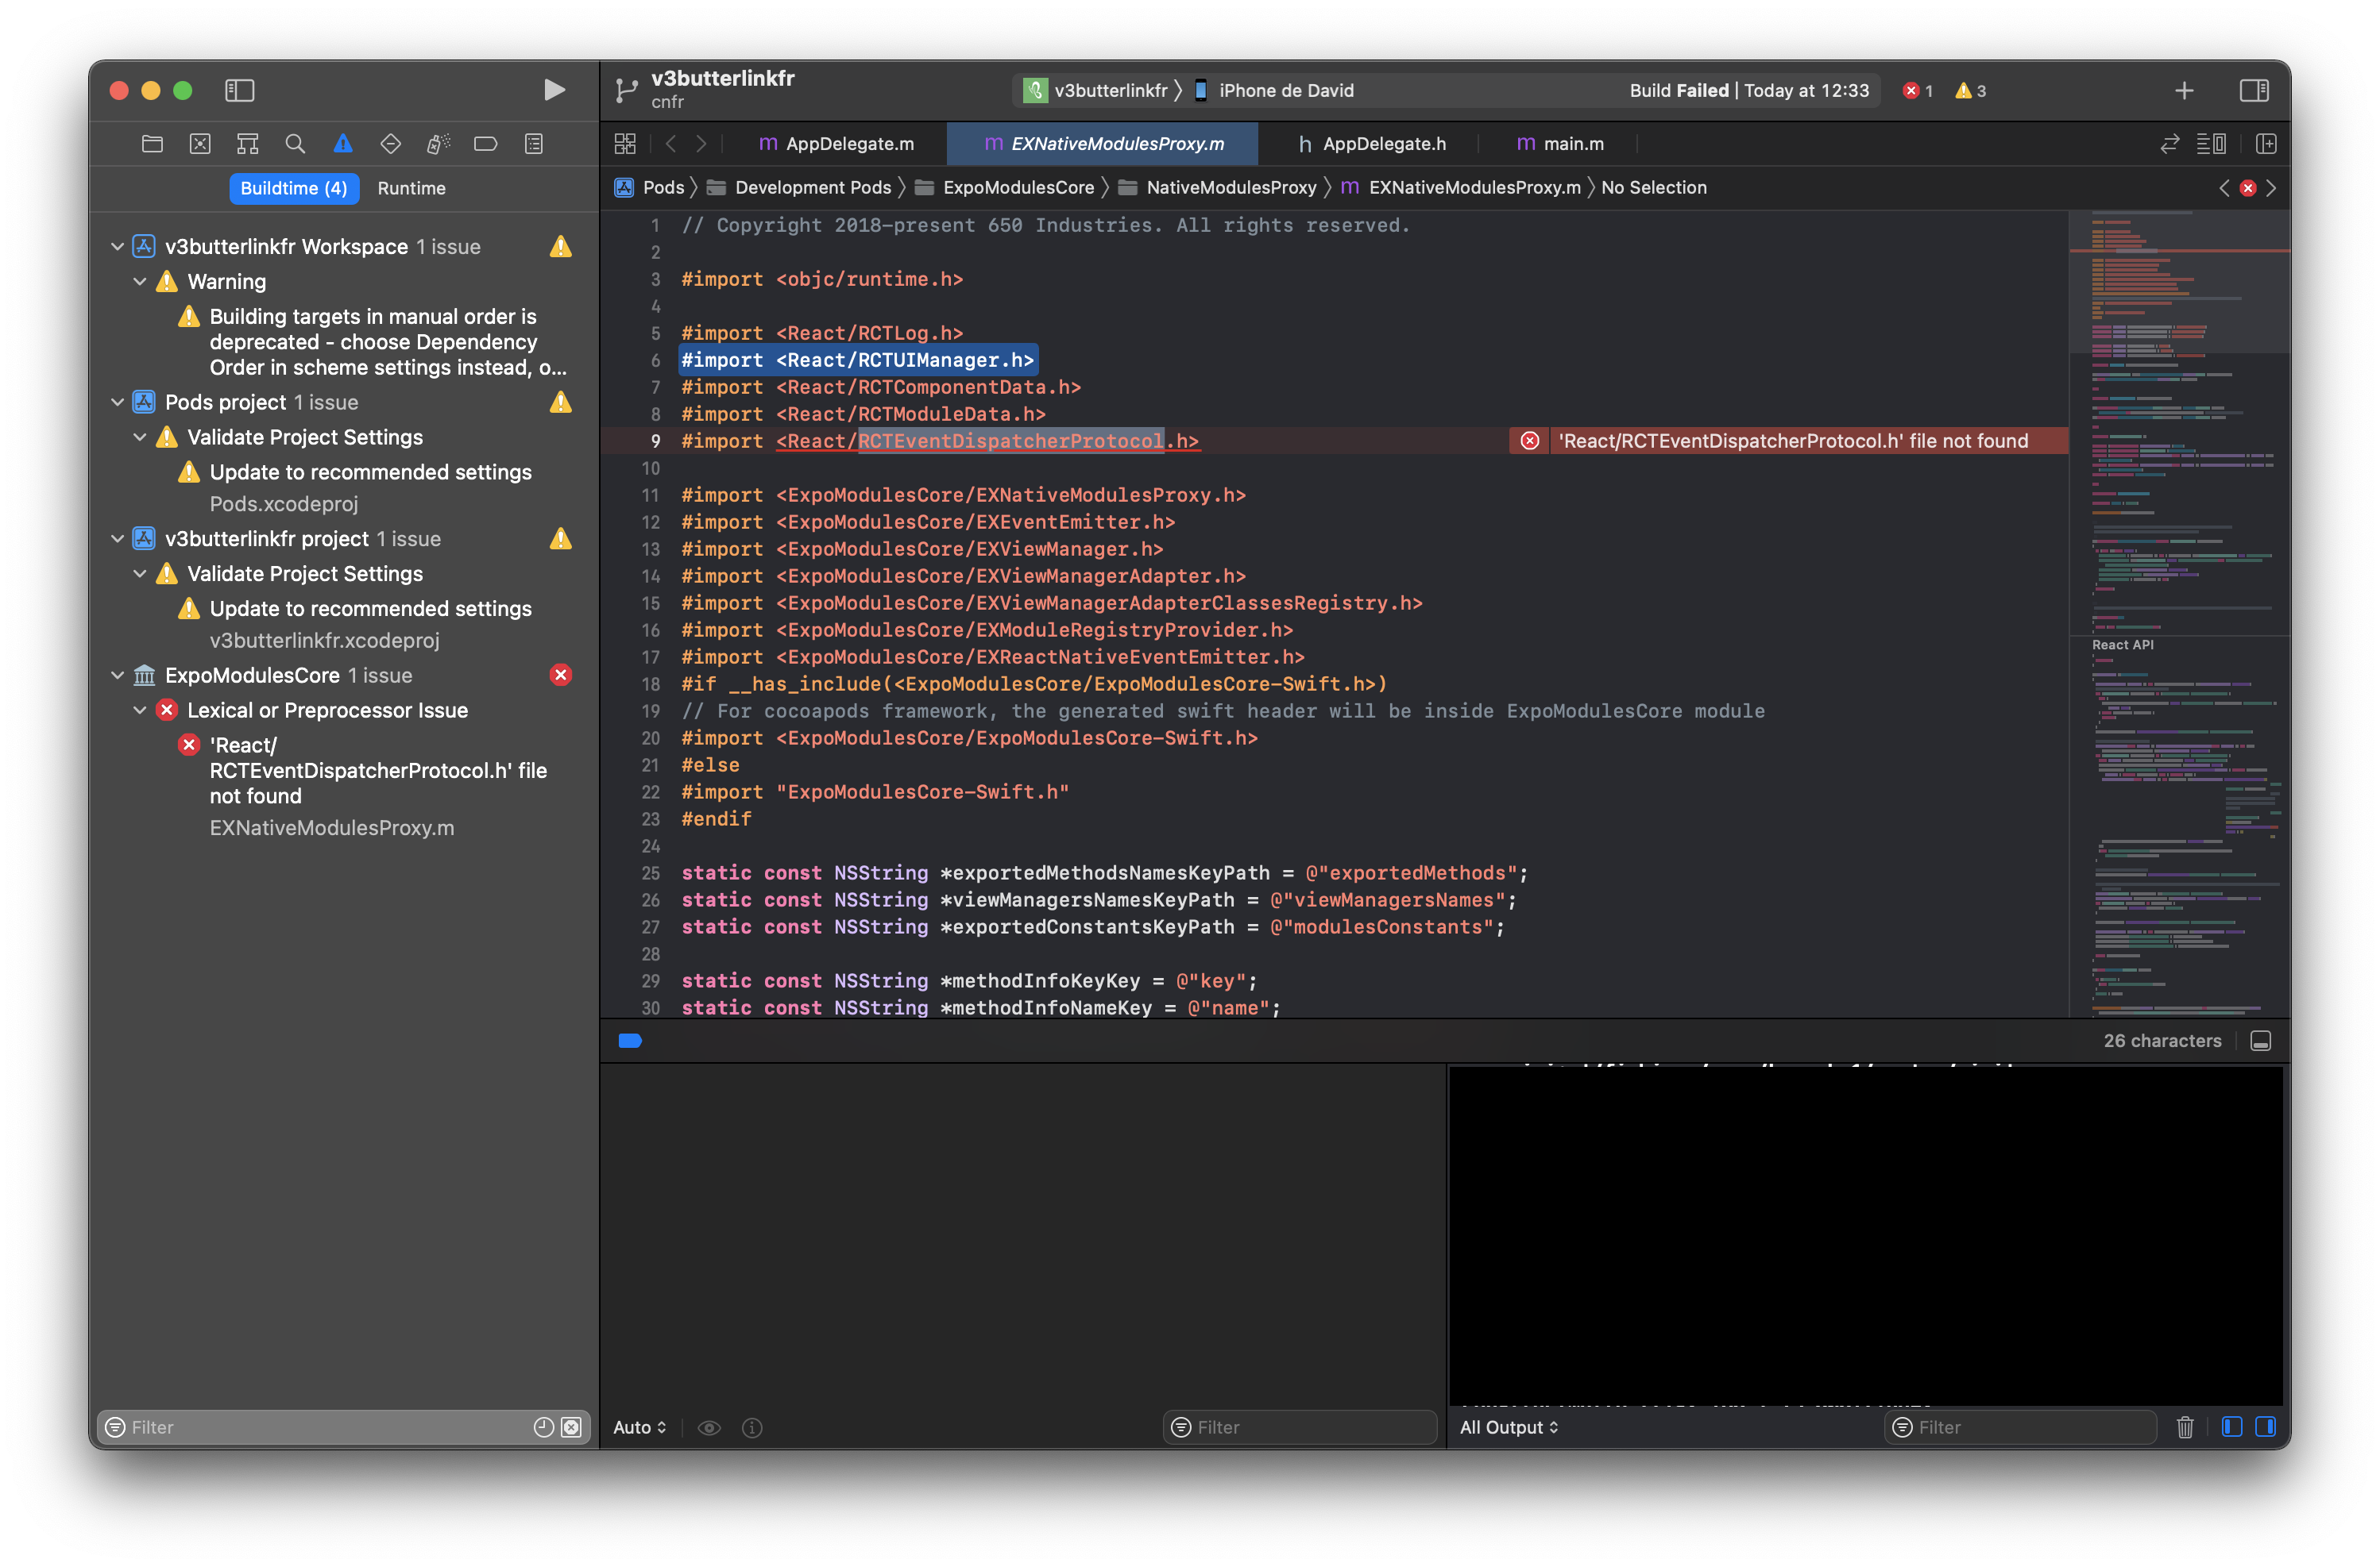Collapse the ExpoModulesCore issue group
This screenshot has width=2380, height=1567.
pyautogui.click(x=117, y=676)
